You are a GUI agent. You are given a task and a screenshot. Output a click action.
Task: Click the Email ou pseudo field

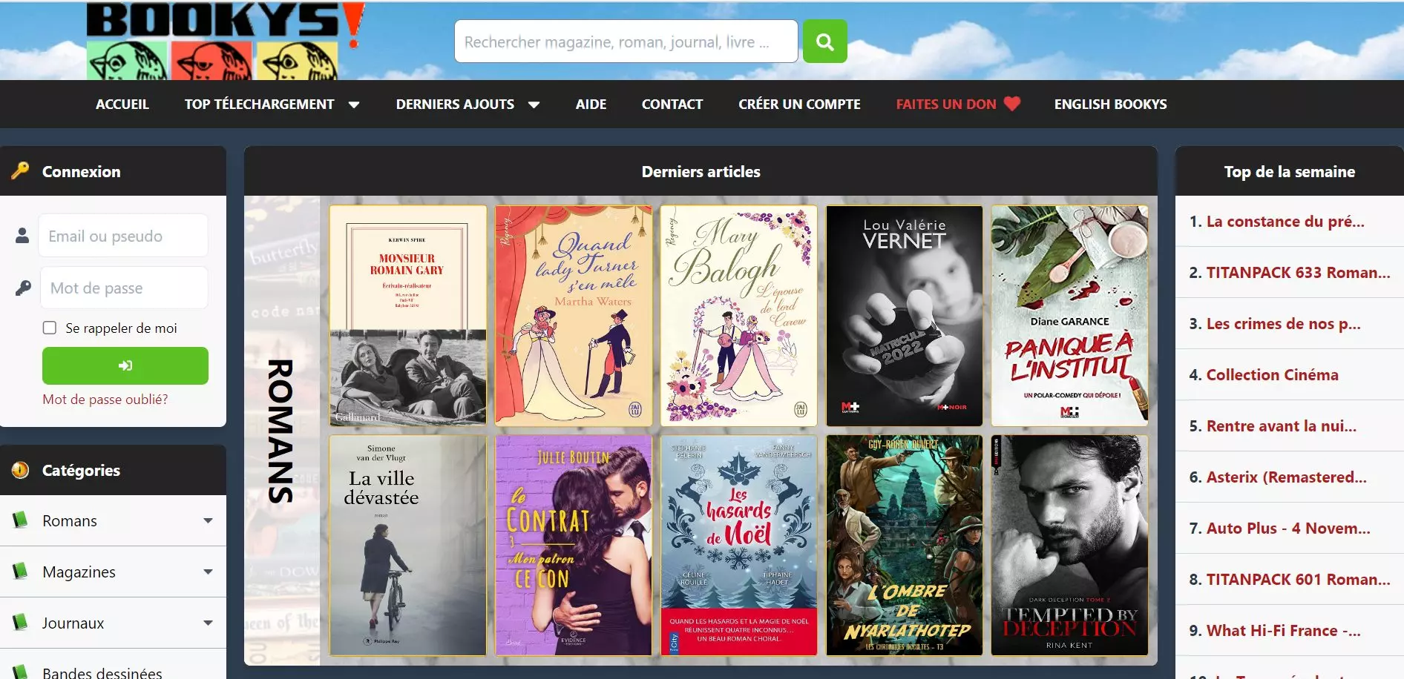tap(123, 236)
